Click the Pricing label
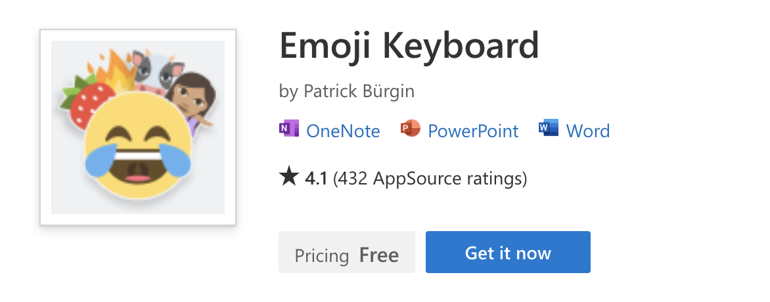 tap(322, 255)
